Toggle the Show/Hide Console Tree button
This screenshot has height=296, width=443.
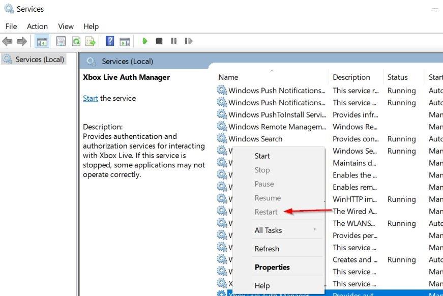pyautogui.click(x=42, y=41)
